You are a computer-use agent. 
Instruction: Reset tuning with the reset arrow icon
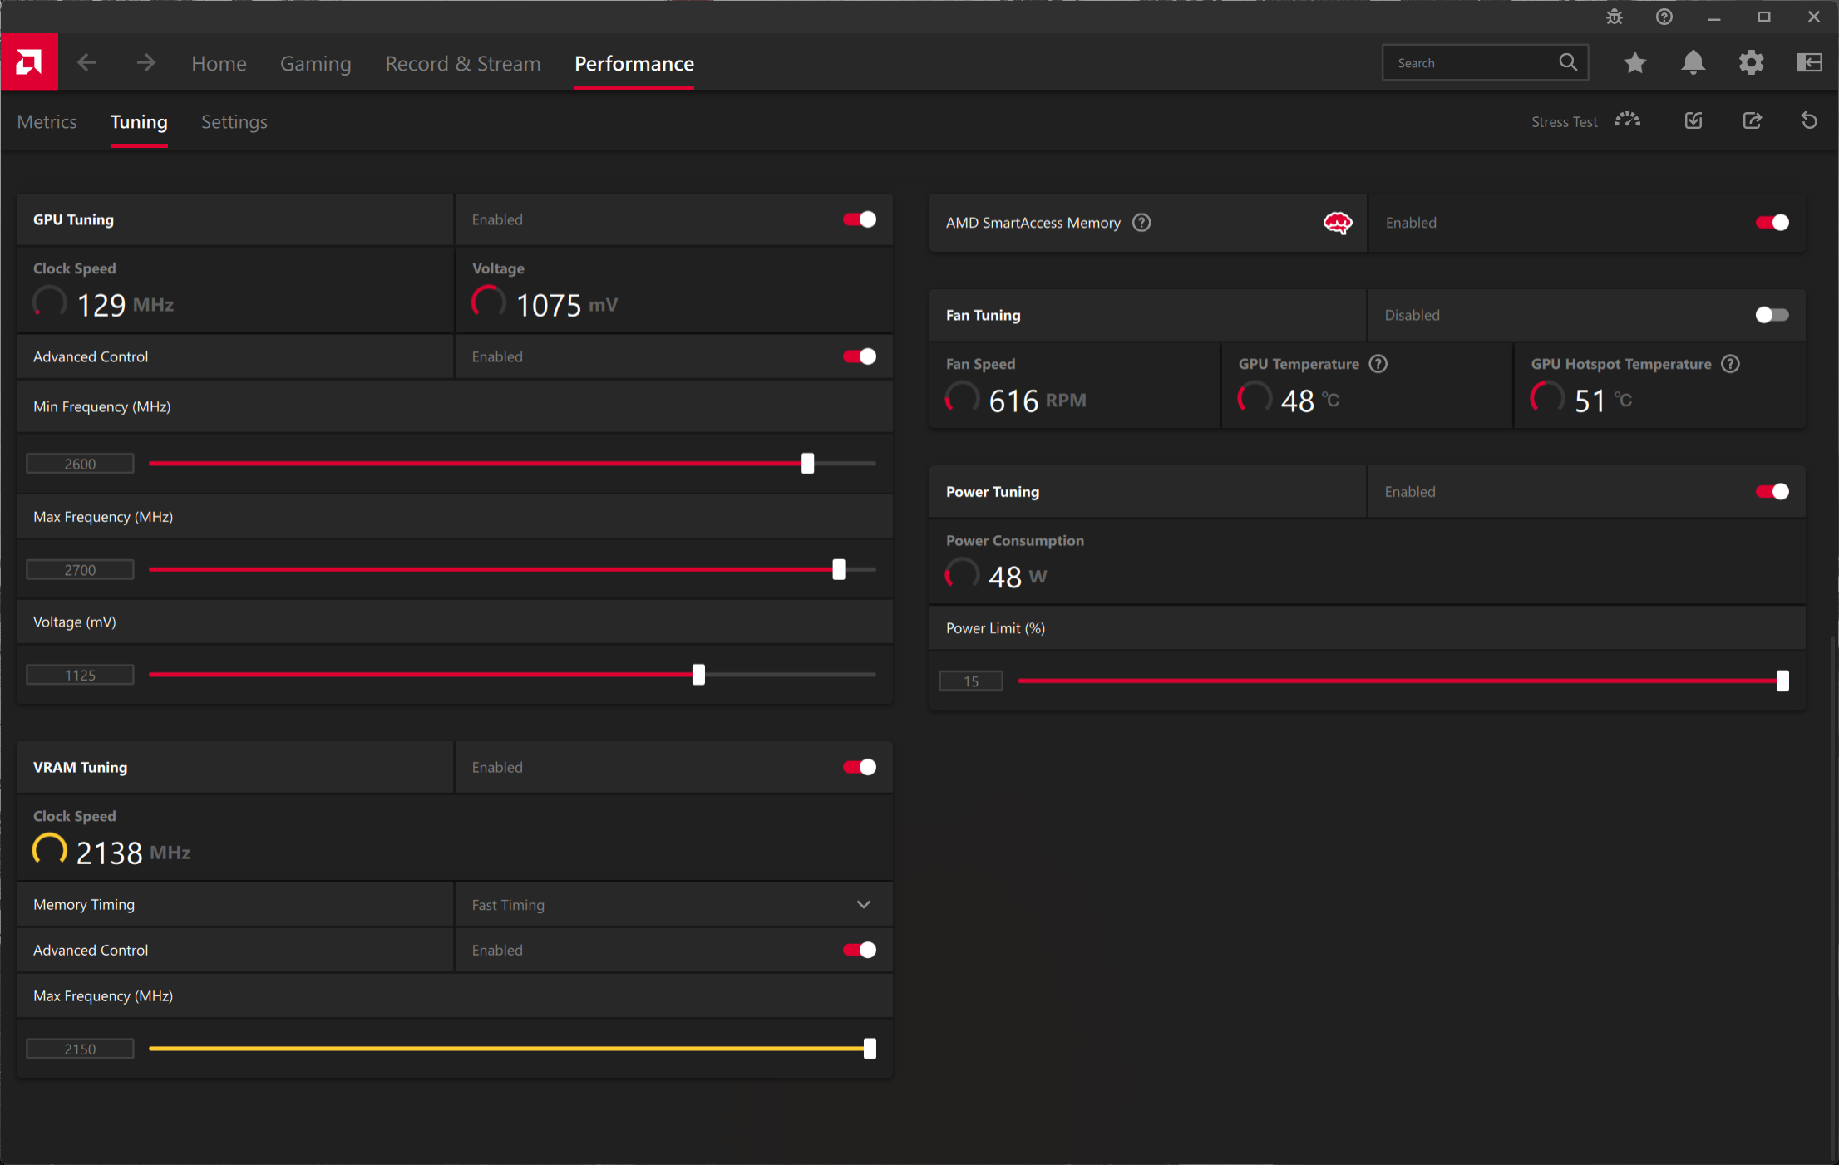[x=1809, y=120]
